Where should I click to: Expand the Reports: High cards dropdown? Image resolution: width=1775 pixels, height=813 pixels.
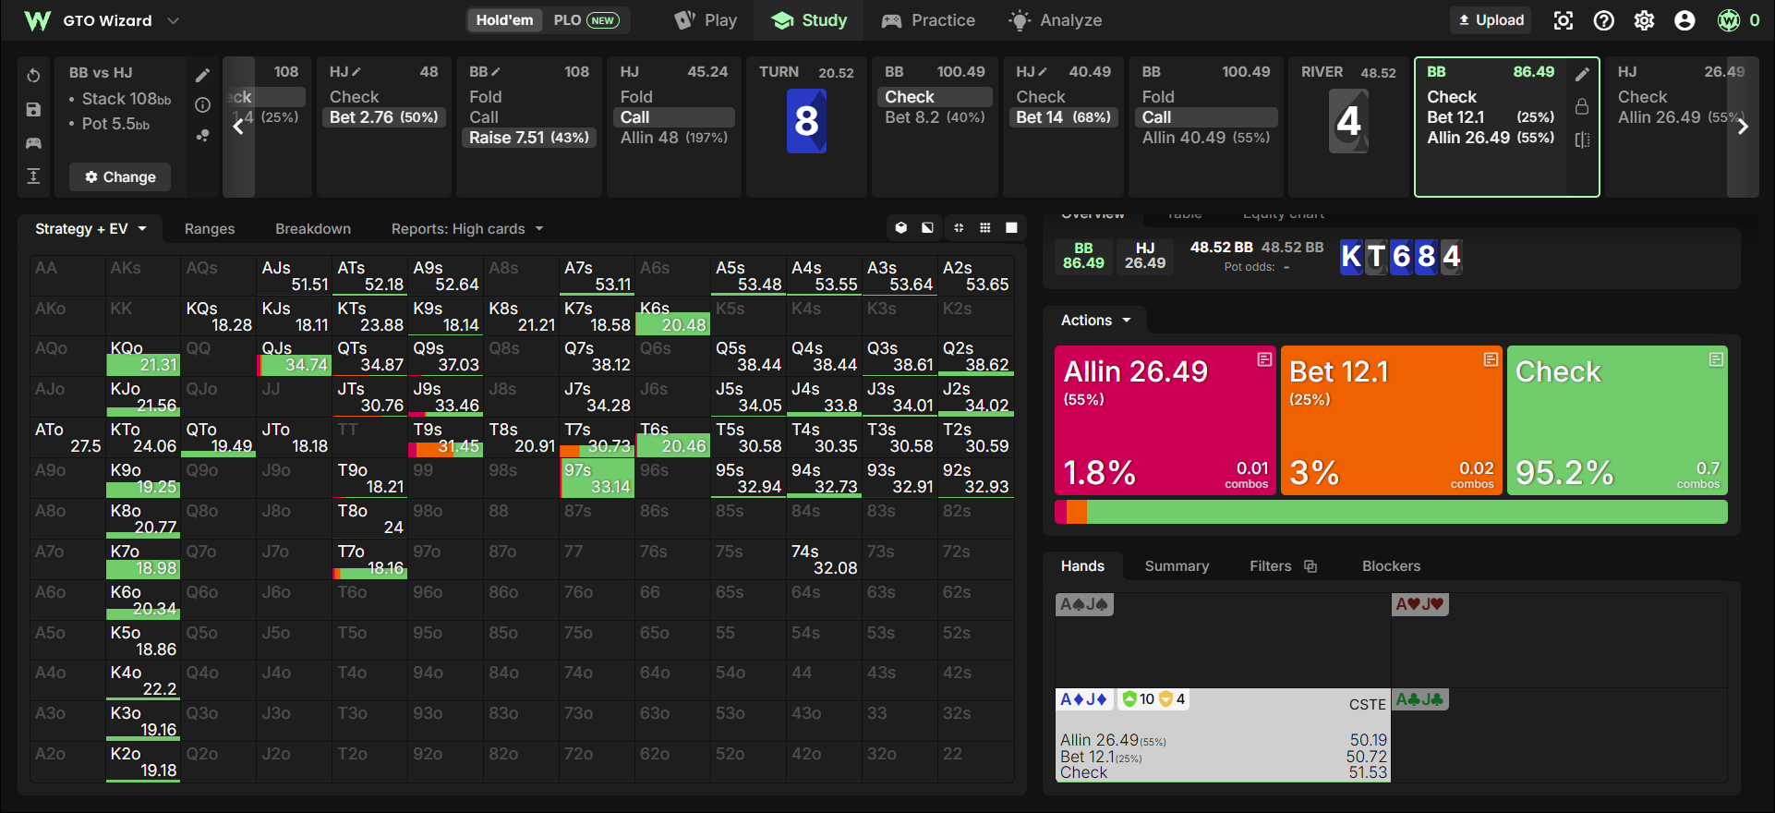tap(467, 228)
